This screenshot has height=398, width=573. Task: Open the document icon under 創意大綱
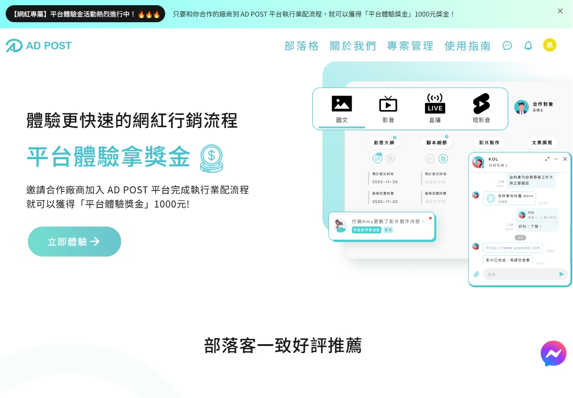(390, 159)
